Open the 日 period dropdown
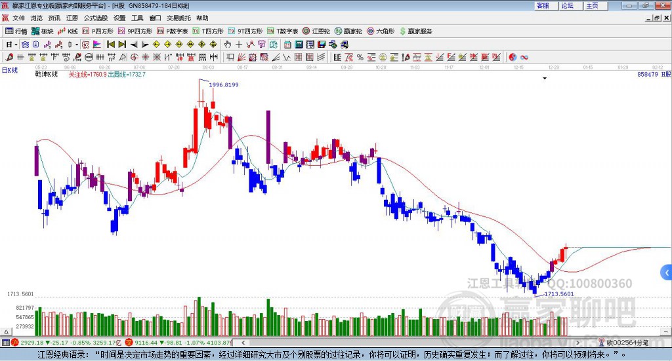The height and width of the screenshot is (361, 672). point(11,45)
